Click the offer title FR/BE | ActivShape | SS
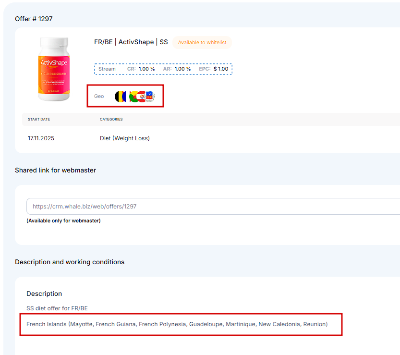 click(131, 42)
